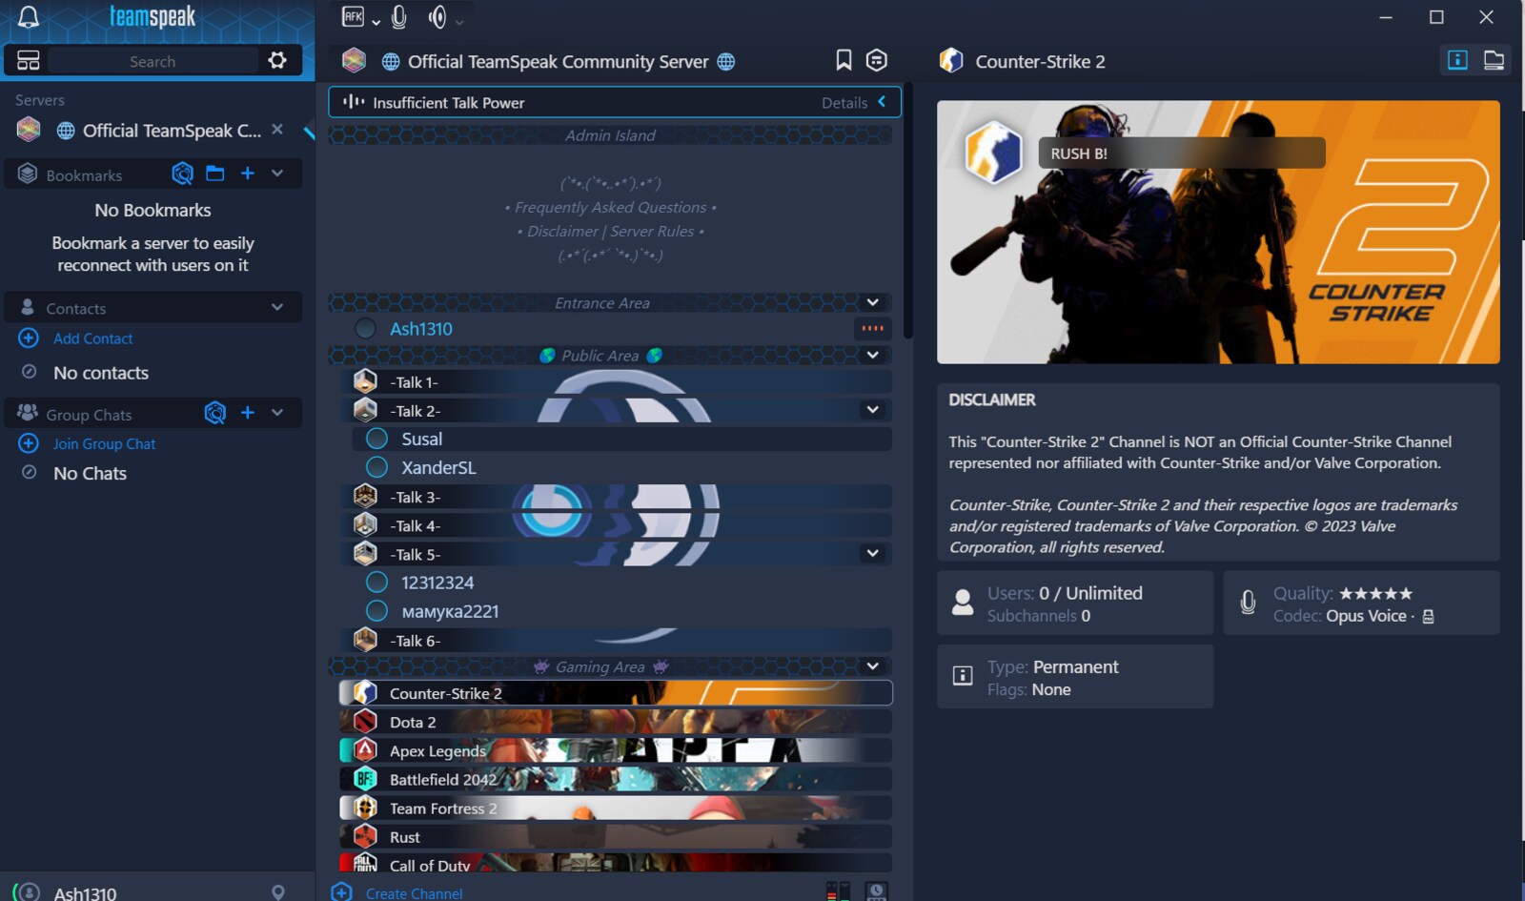Show the channel info panel
1525x901 pixels.
point(1457,61)
